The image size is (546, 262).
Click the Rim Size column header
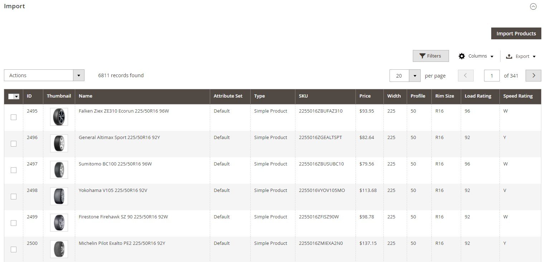(446, 97)
